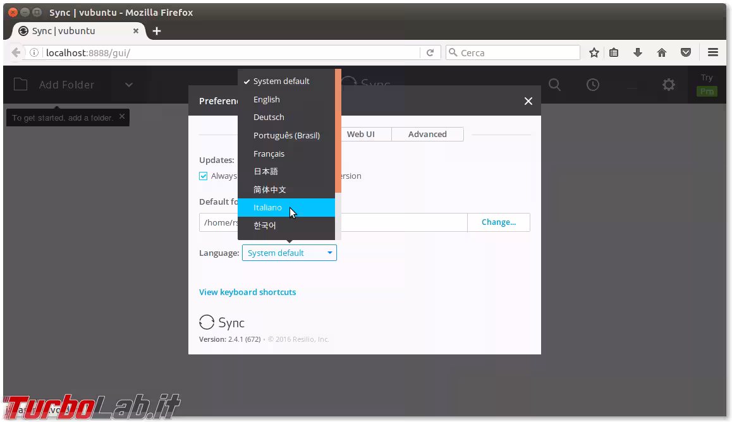Close the Preferences dialog
The image size is (732, 422).
pos(528,101)
